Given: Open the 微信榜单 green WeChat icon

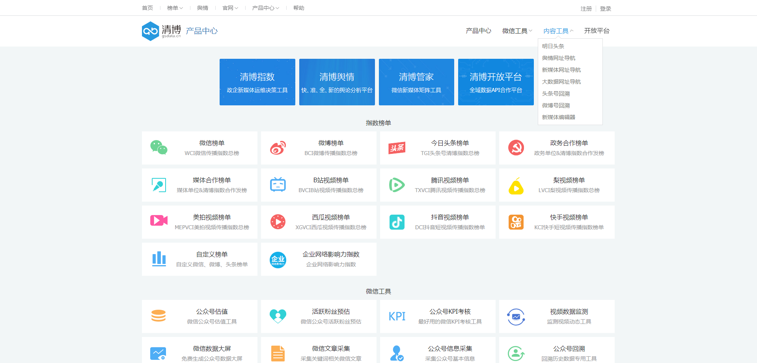Looking at the screenshot, I should coord(159,148).
